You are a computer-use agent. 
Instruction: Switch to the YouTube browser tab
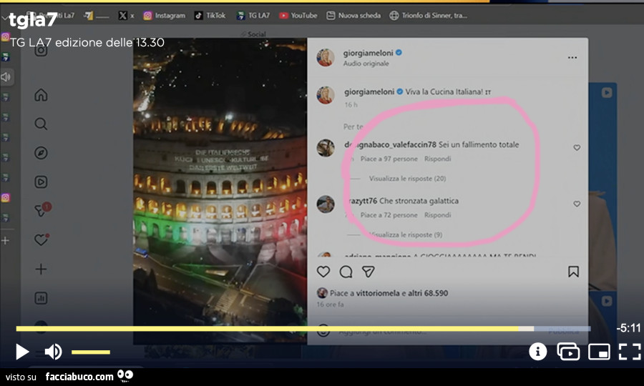point(298,15)
